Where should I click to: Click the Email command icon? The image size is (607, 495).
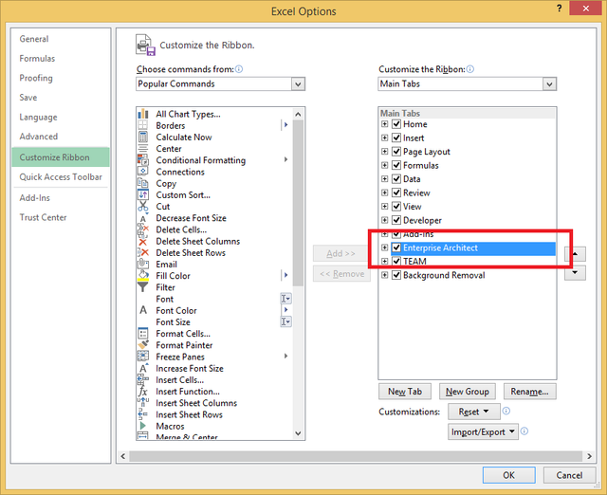point(143,264)
